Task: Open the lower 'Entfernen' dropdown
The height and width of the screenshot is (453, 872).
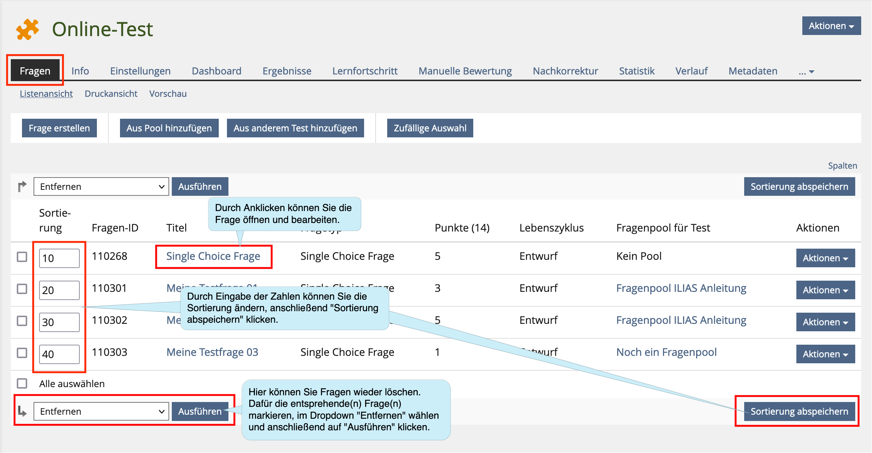Action: pyautogui.click(x=101, y=411)
